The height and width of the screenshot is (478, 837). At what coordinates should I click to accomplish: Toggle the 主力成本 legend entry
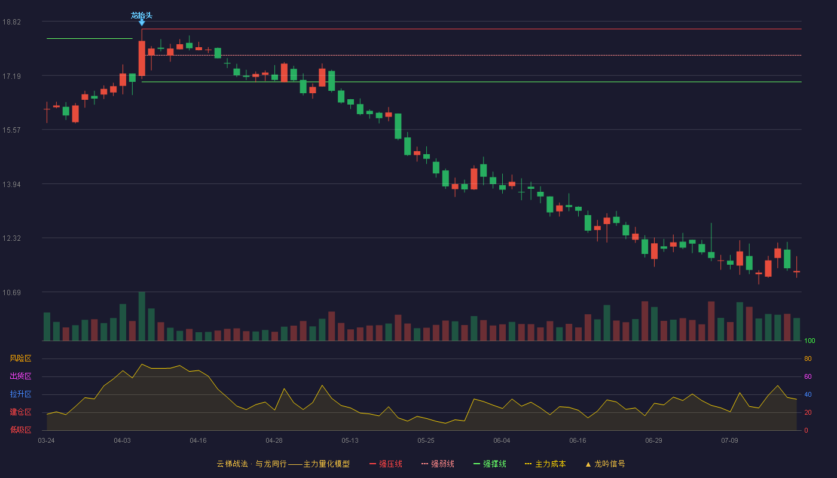(545, 464)
